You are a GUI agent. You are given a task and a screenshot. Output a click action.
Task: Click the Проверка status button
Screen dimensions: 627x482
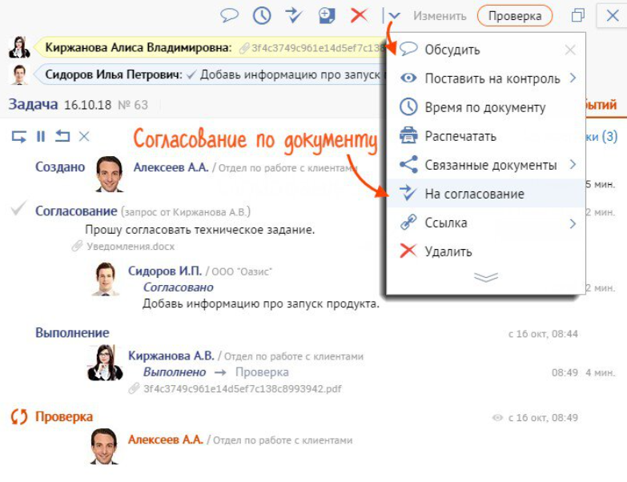pyautogui.click(x=514, y=15)
